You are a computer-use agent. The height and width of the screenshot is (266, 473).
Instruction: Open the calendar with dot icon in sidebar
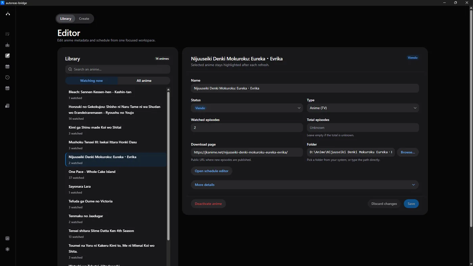click(x=7, y=88)
